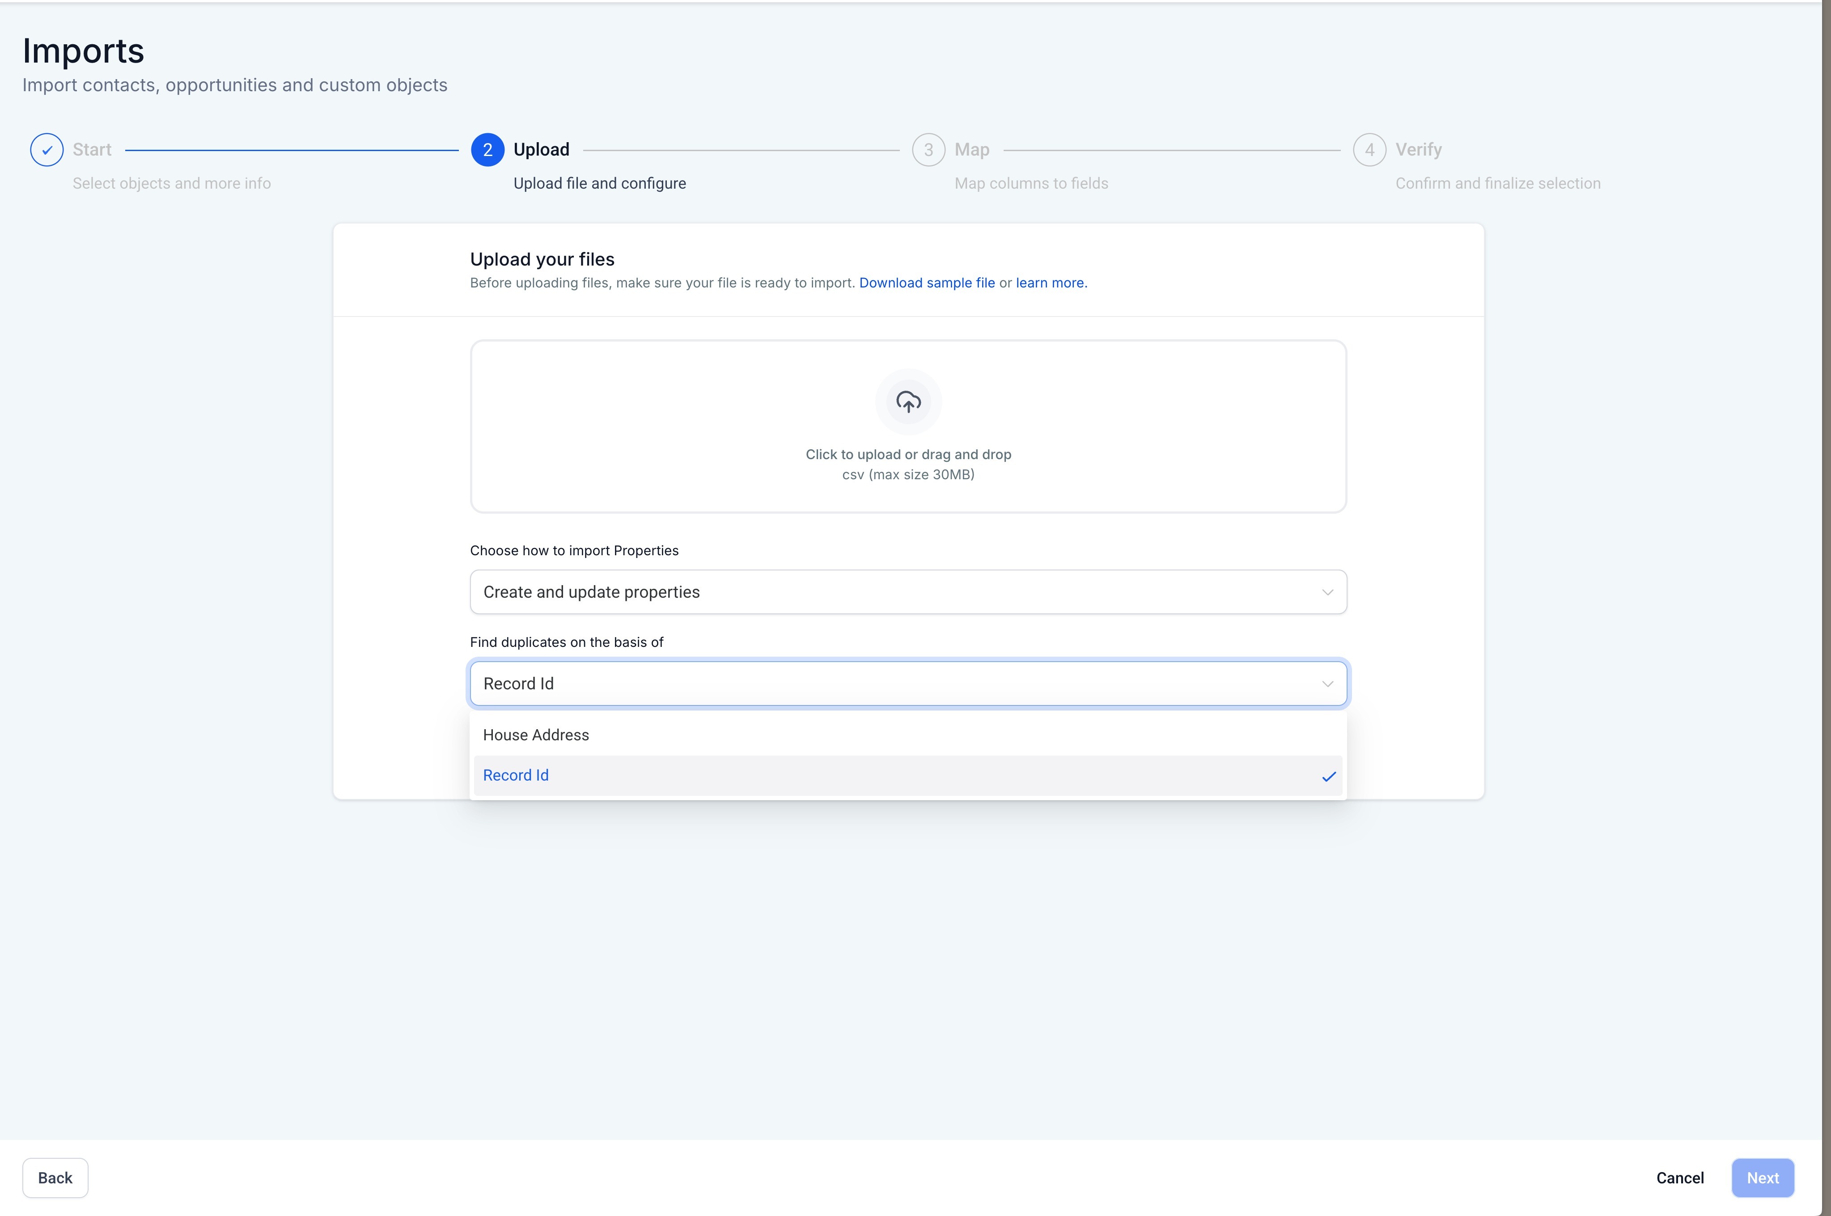Click Cancel at the bottom right
Viewport: 1831px width, 1216px height.
point(1680,1178)
